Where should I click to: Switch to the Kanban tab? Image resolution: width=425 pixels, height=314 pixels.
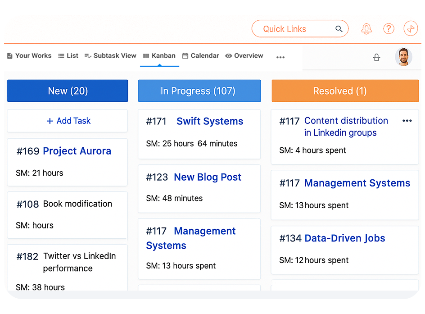pos(159,55)
